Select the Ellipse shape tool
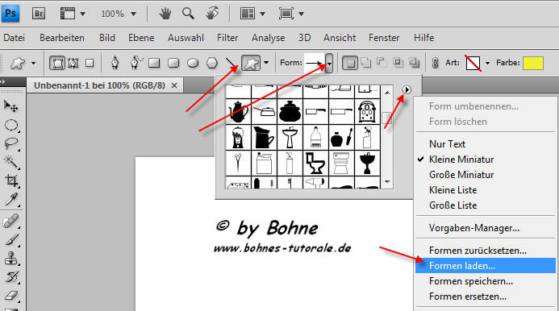559x311 pixels. [193, 64]
